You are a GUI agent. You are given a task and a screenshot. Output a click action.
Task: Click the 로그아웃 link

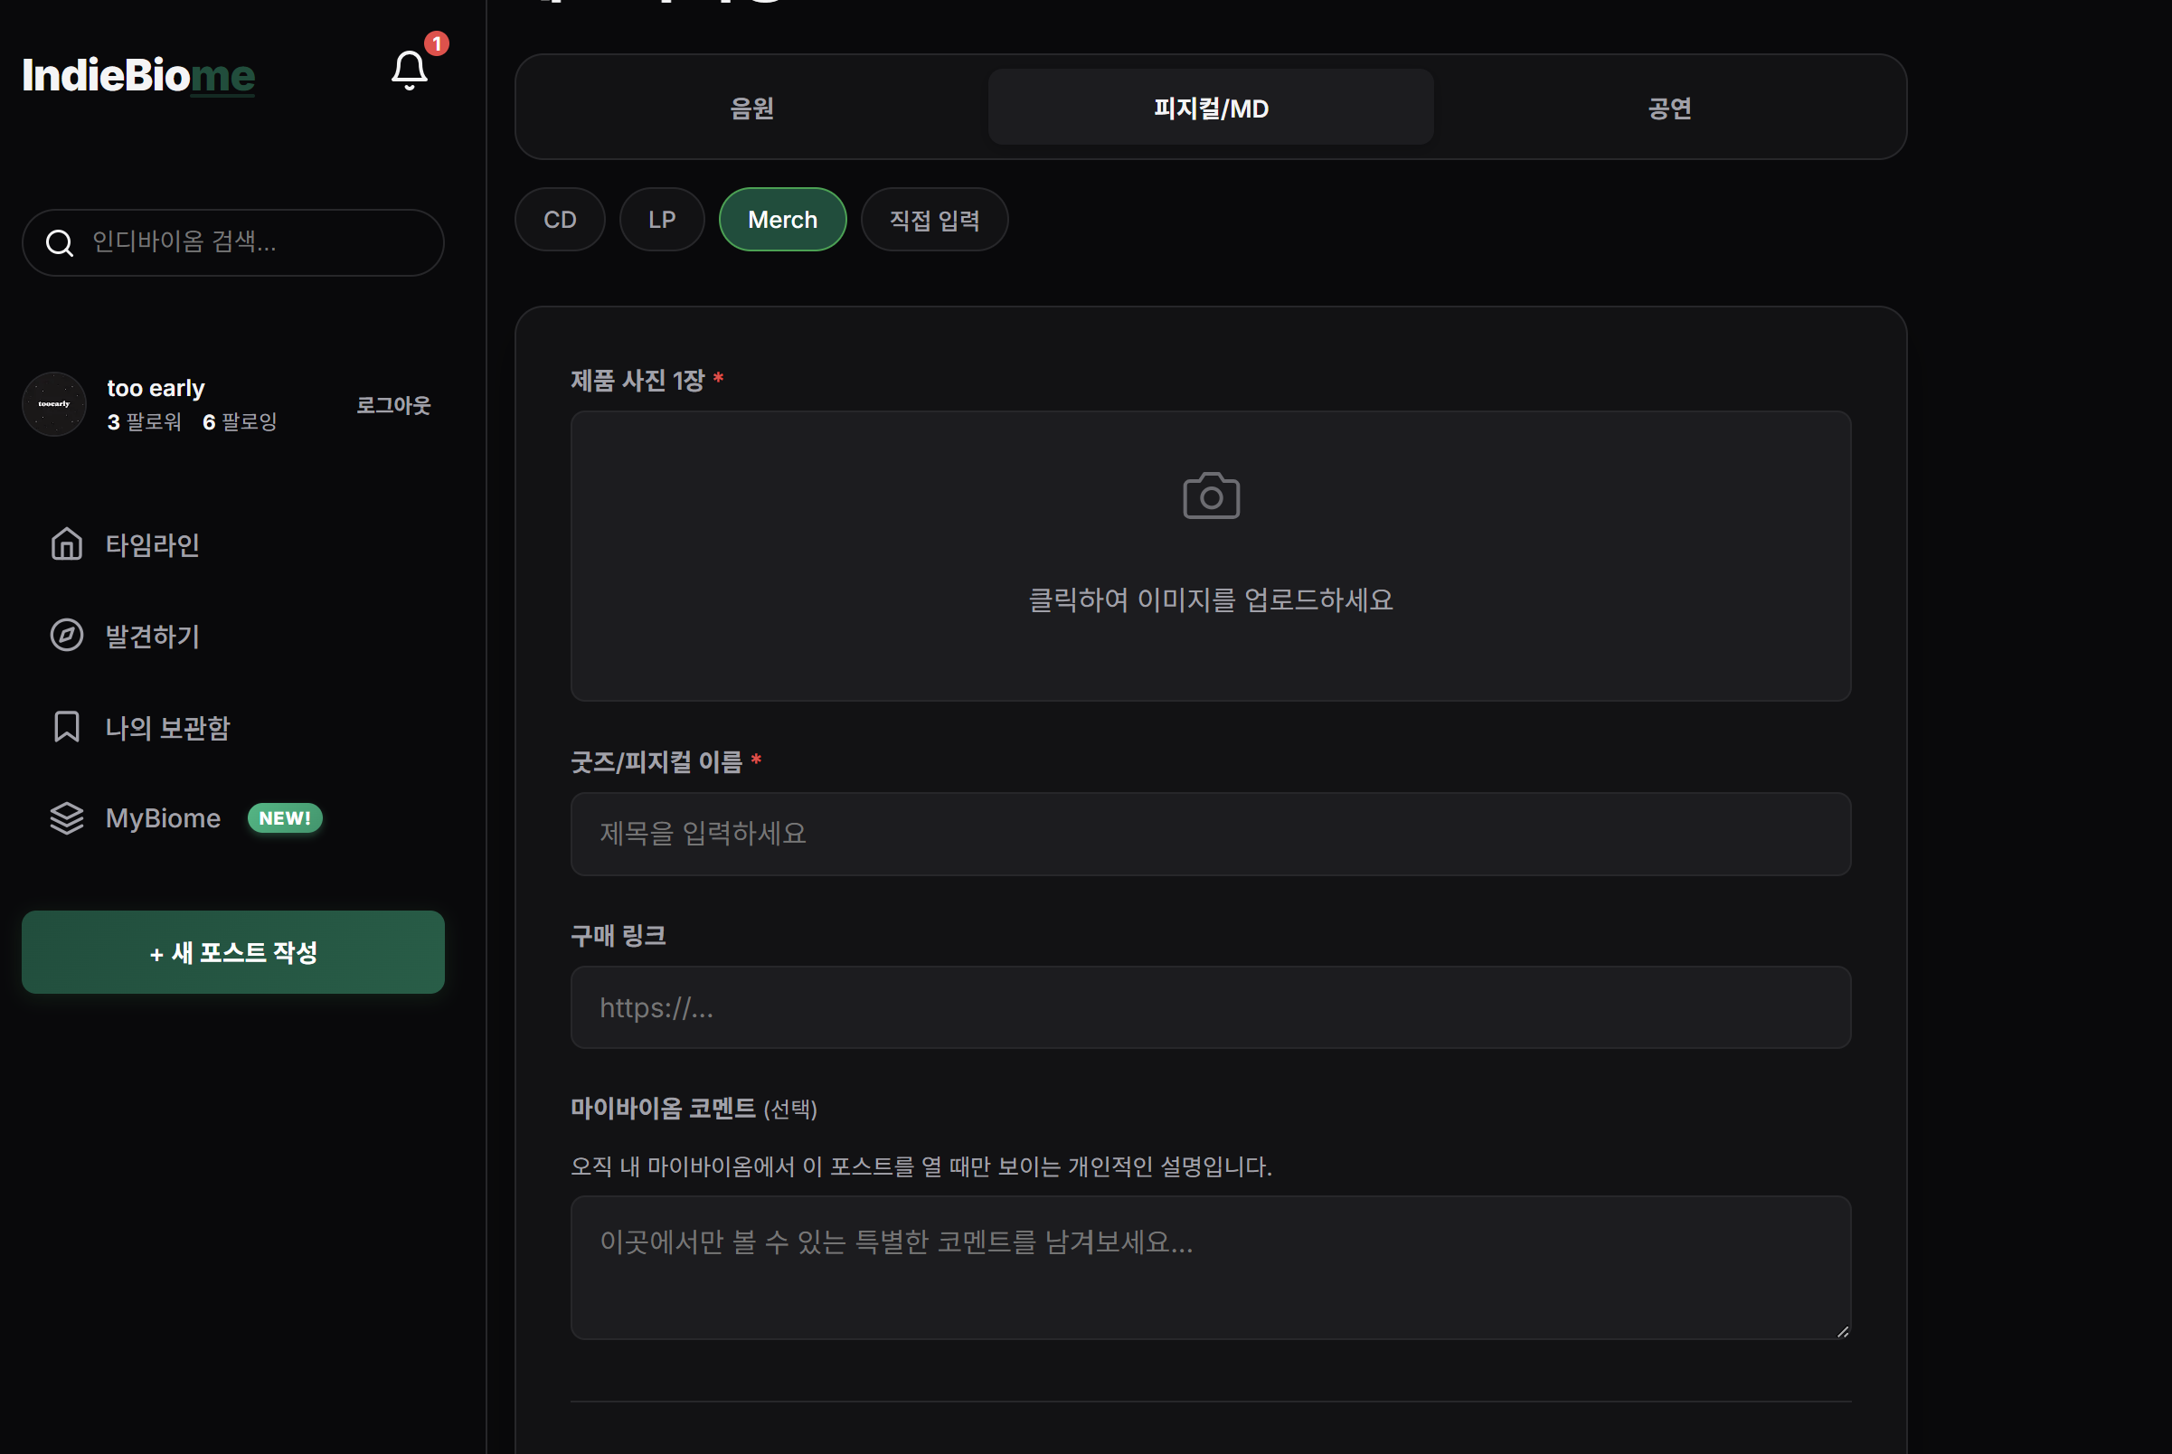tap(393, 405)
